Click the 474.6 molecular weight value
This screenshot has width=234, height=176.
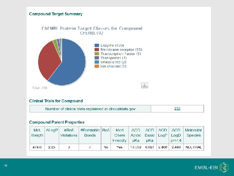37,147
